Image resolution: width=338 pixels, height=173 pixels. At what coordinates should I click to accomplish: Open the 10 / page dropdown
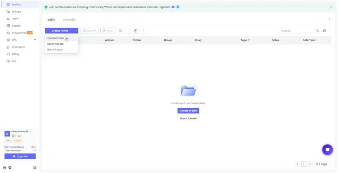coord(322,164)
